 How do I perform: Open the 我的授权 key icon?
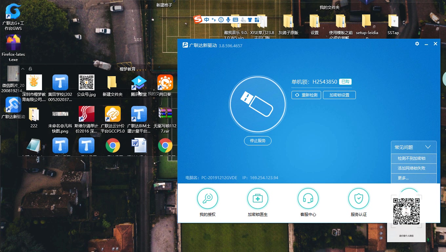click(208, 199)
